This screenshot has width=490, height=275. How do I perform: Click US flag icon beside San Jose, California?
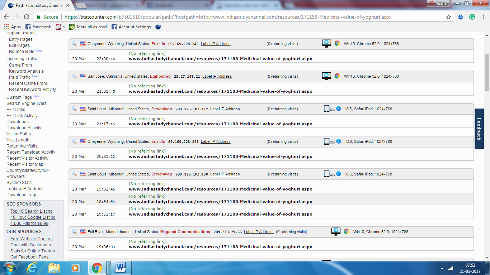[x=83, y=76]
